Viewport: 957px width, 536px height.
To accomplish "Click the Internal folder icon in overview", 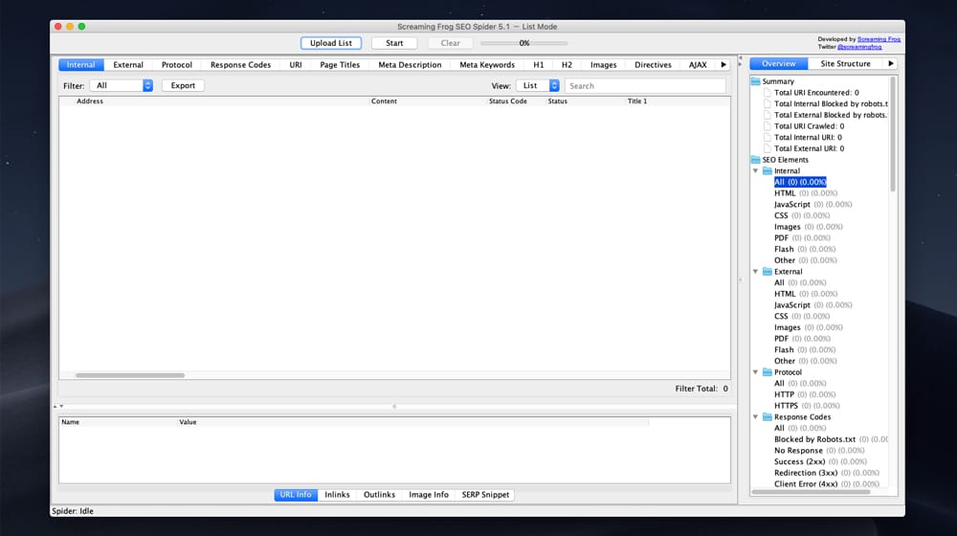I will 768,171.
